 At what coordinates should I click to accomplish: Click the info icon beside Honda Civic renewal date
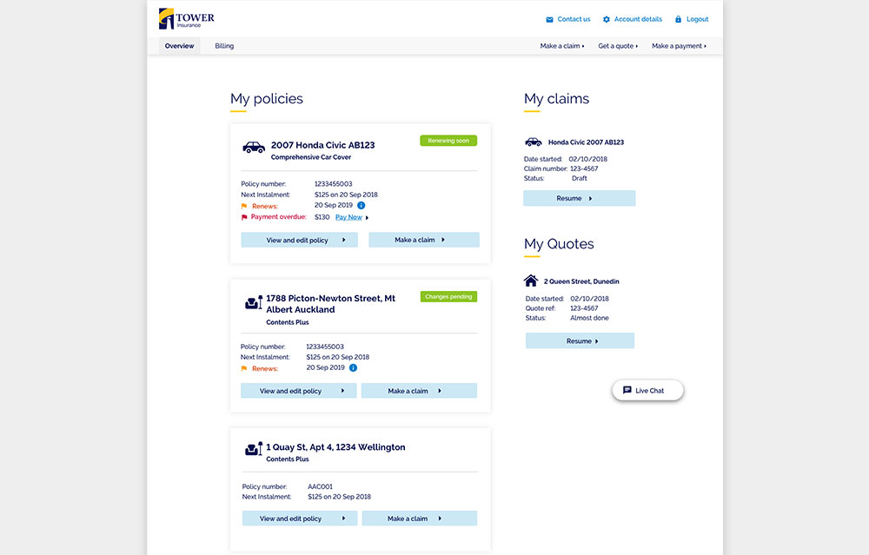click(362, 206)
